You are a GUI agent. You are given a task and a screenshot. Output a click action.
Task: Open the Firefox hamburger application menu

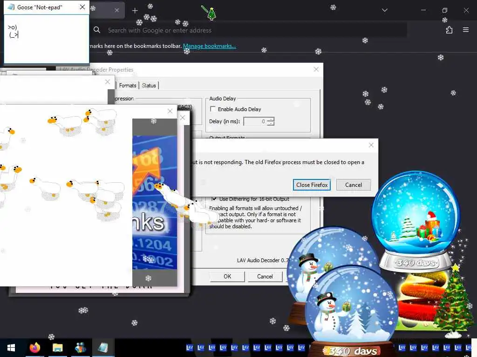point(466,30)
